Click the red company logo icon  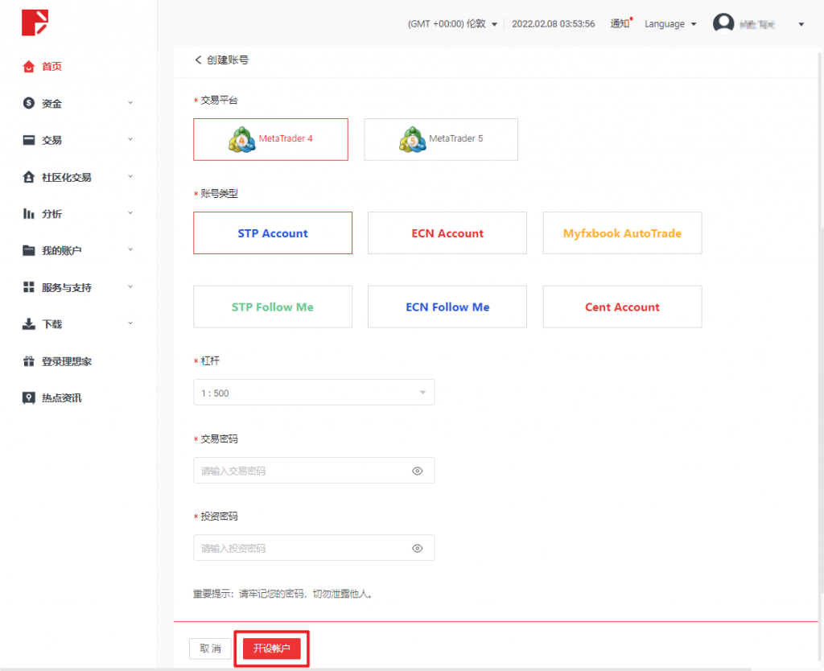[x=35, y=23]
